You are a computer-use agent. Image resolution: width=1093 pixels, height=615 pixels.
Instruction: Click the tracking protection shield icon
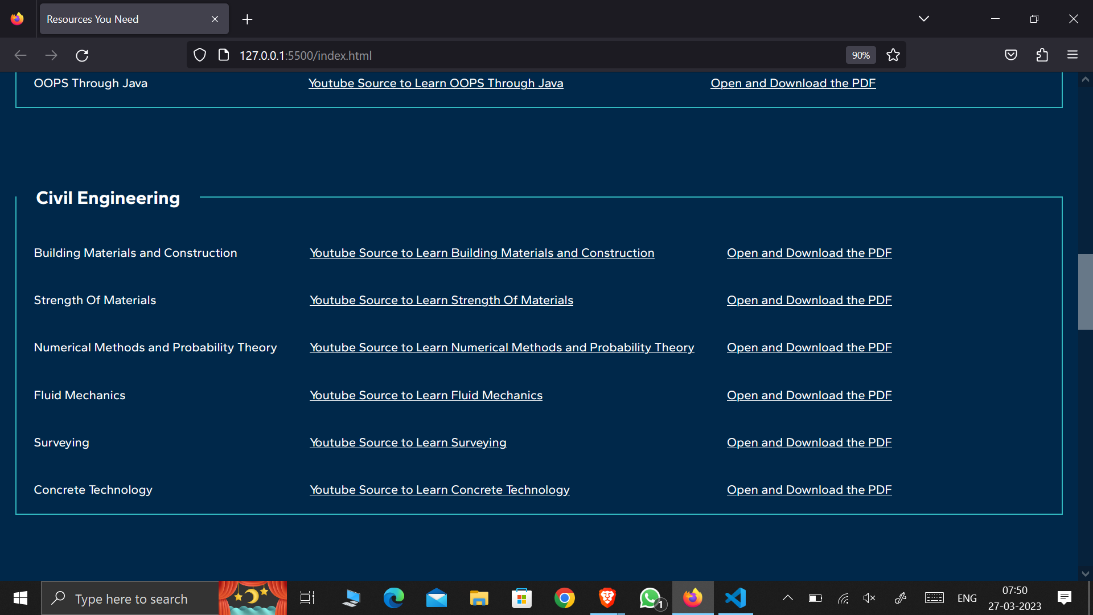tap(200, 55)
